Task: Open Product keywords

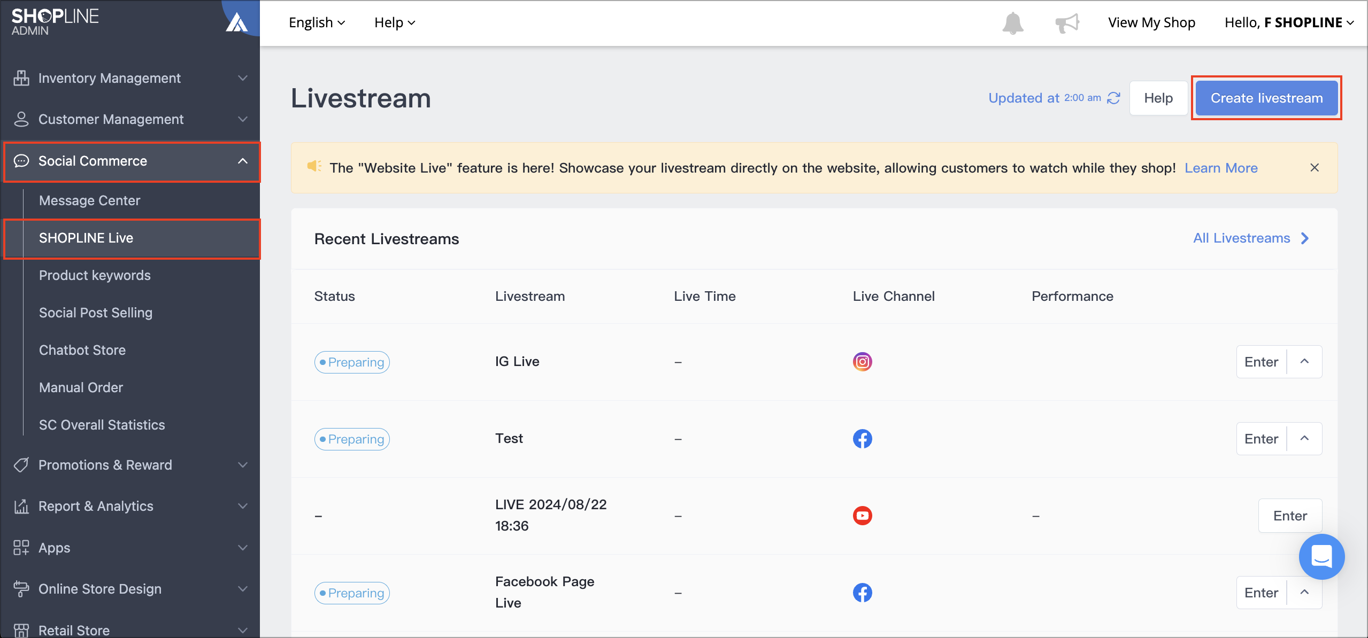Action: pyautogui.click(x=95, y=275)
